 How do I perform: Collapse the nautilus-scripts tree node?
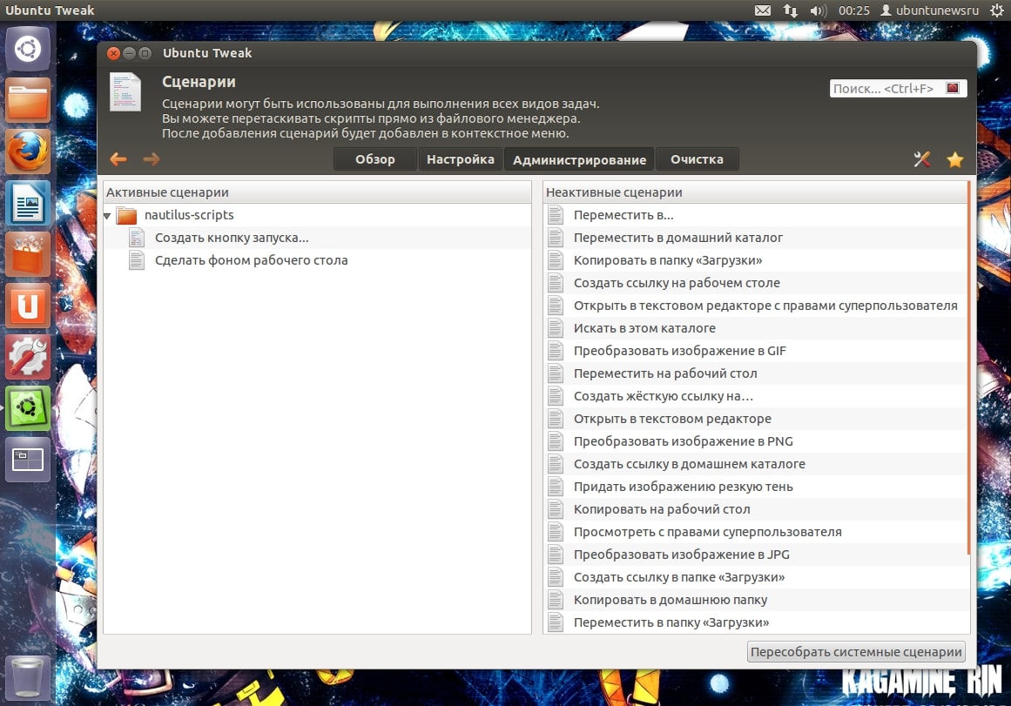[x=107, y=216]
